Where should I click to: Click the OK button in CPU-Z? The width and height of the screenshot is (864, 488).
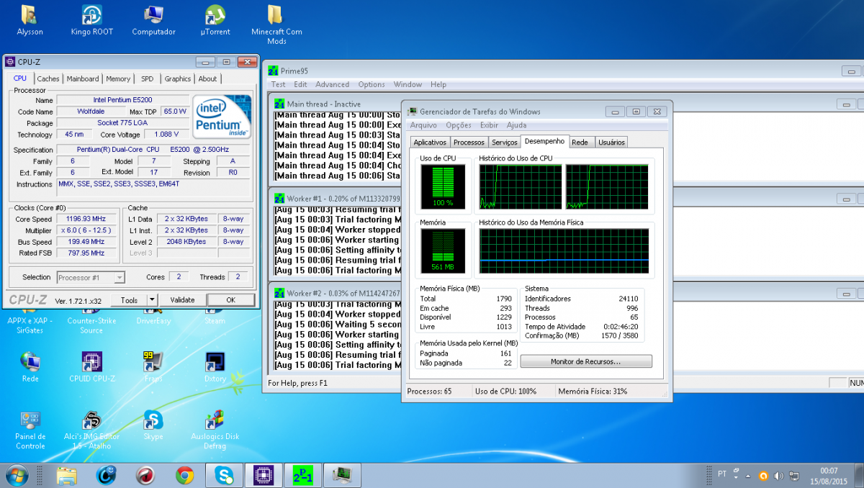point(230,300)
